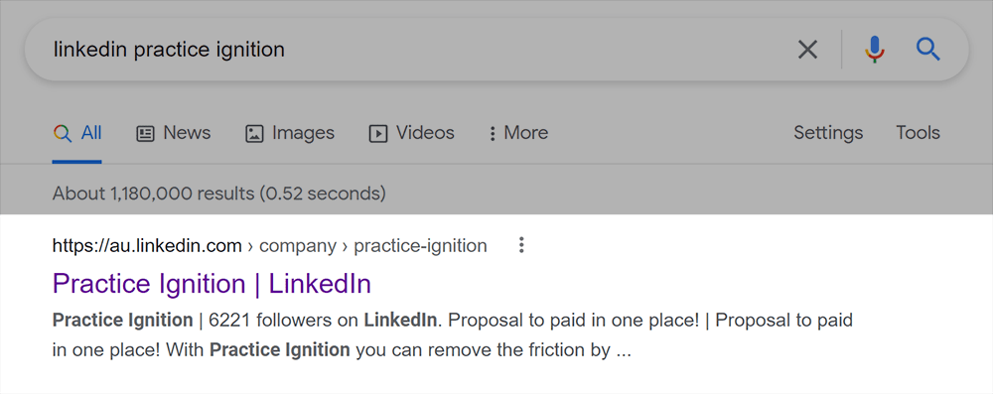The image size is (993, 394).
Task: Open the Tools options
Action: tap(918, 133)
